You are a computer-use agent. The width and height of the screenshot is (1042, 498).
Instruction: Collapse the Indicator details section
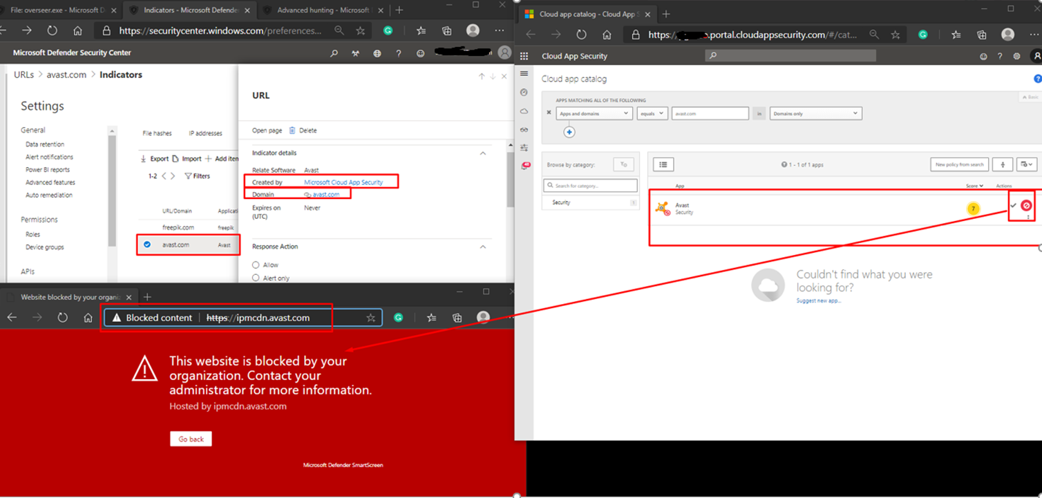click(483, 153)
